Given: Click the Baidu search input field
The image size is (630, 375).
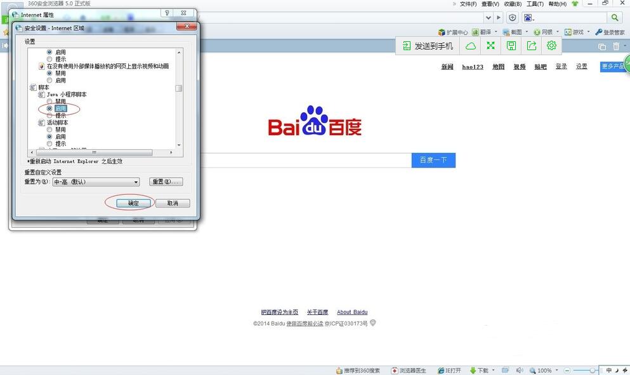Looking at the screenshot, I should click(305, 160).
